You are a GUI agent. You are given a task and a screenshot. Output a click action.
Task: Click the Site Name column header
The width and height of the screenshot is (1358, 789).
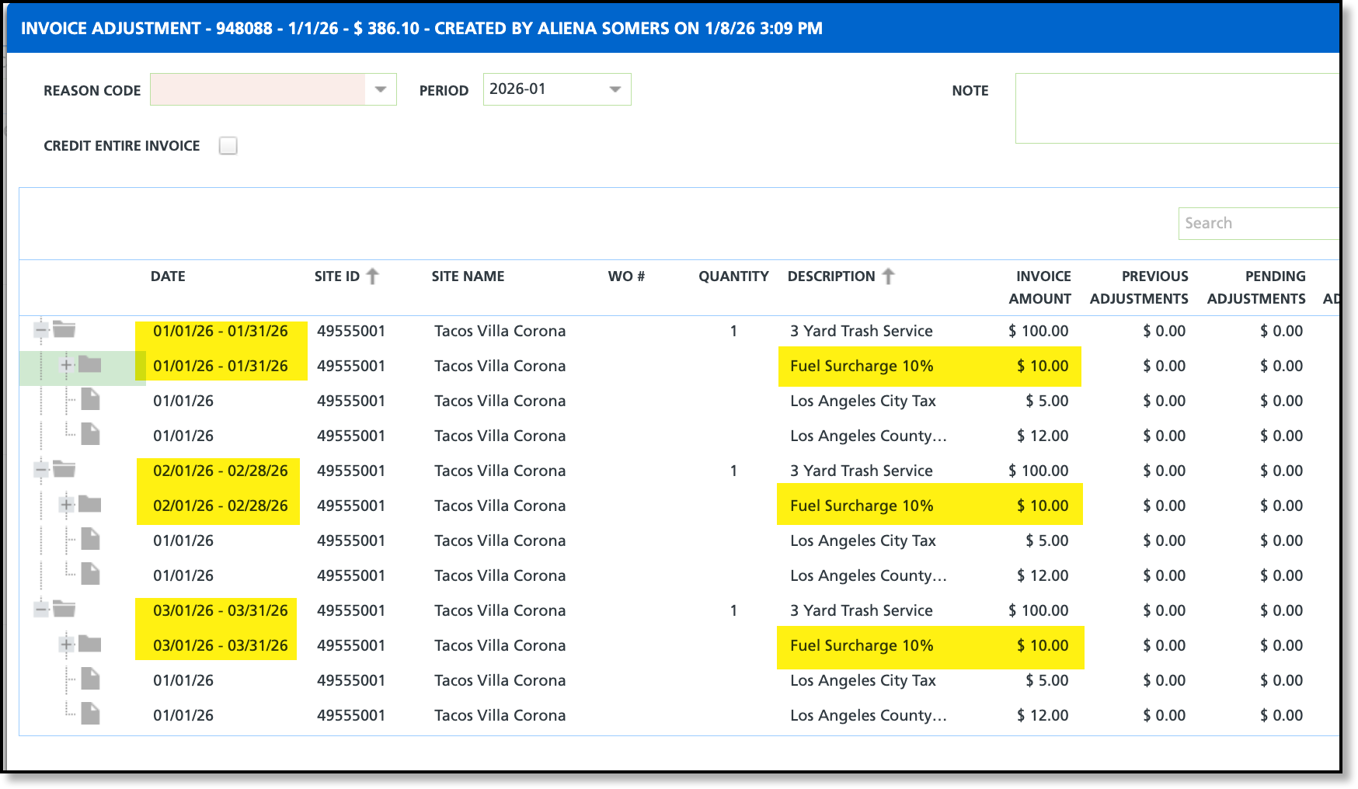coord(468,276)
